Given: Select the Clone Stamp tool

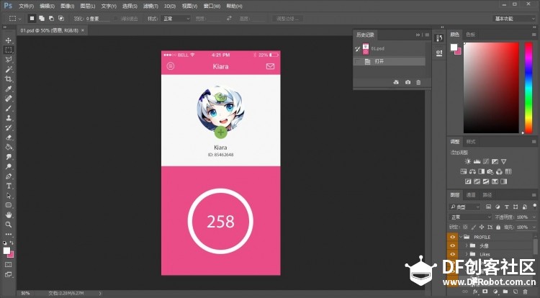Looking at the screenshot, I should click(x=9, y=117).
